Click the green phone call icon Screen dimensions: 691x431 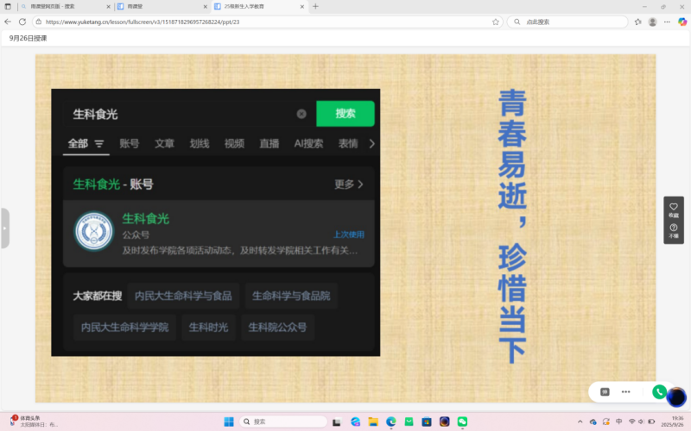[x=659, y=391]
